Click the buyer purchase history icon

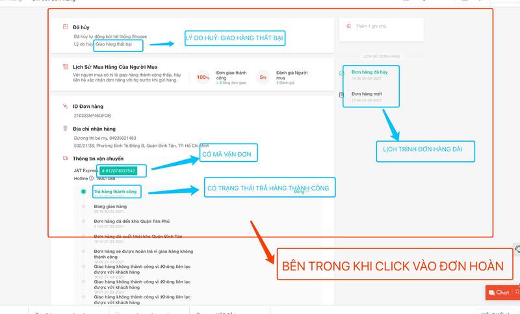tap(65, 66)
